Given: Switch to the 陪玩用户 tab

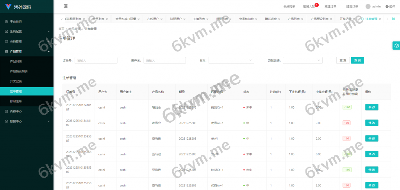Looking at the screenshot, I should (176, 19).
